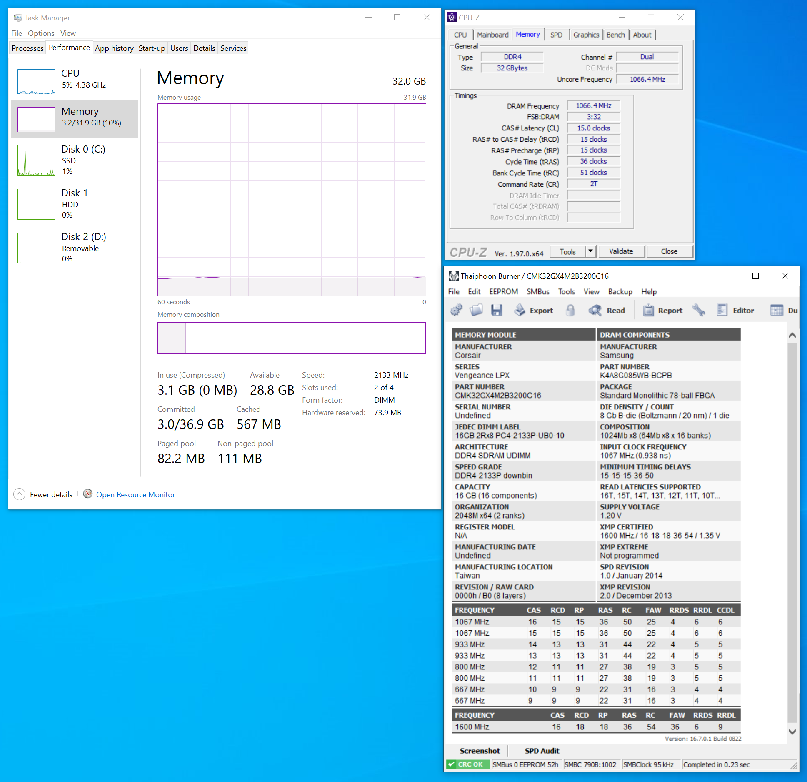807x782 pixels.
Task: Click Fewer details label
Action: [x=51, y=494]
